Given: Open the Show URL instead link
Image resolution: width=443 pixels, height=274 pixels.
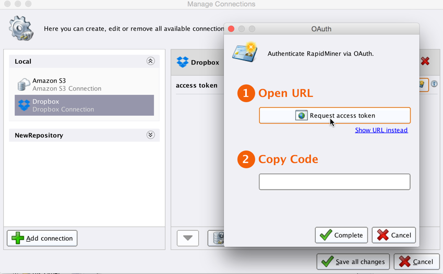Looking at the screenshot, I should 381,130.
